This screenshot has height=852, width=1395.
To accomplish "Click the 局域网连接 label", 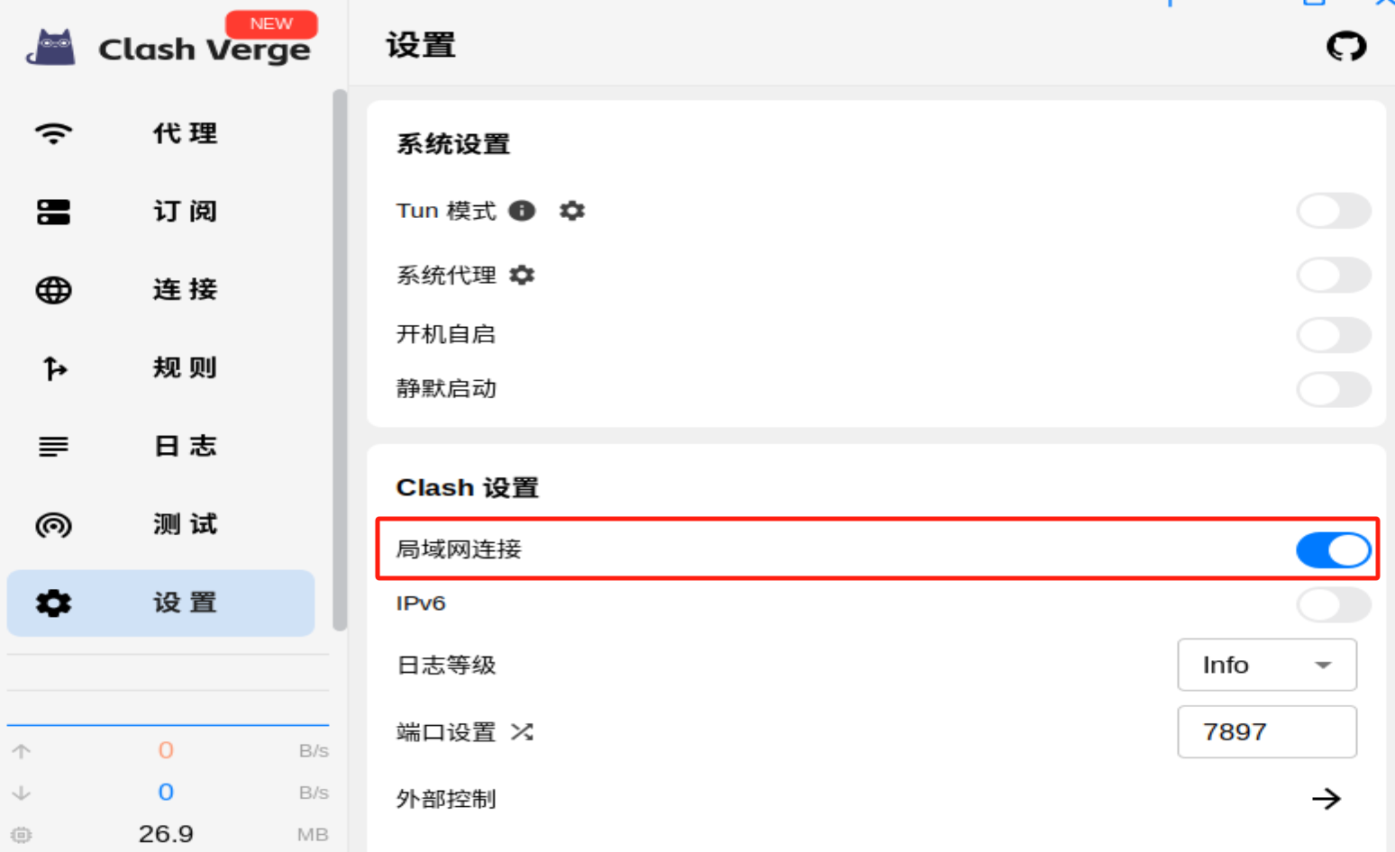I will [459, 549].
